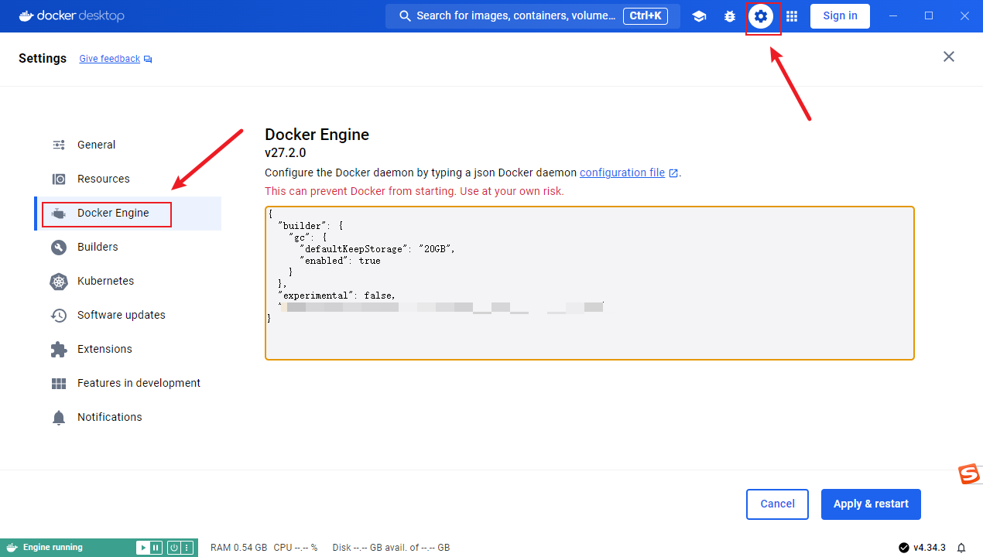Click the Notifications bell sidebar icon
Image resolution: width=983 pixels, height=557 pixels.
[x=59, y=418]
